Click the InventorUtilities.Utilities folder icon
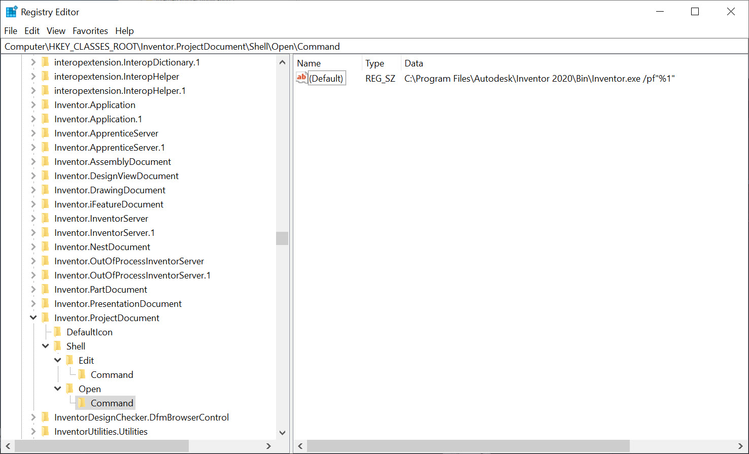The image size is (749, 454). 45,431
